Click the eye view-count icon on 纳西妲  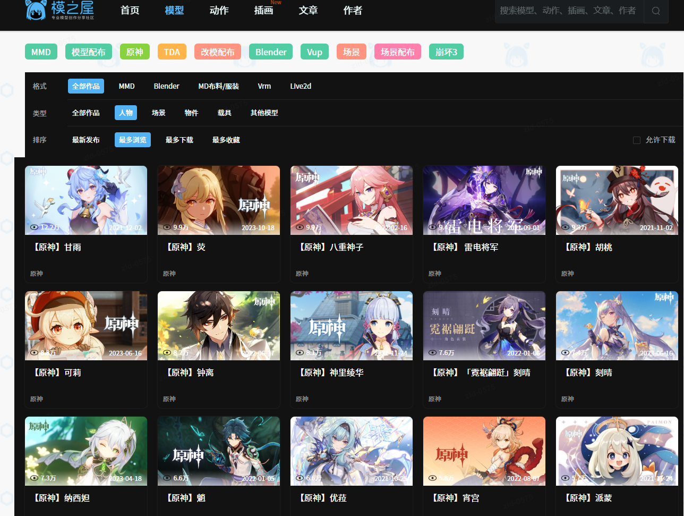click(35, 478)
